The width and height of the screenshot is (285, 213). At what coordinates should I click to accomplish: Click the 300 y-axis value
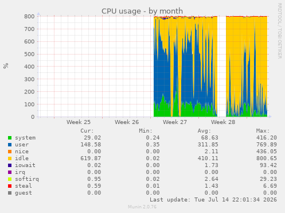click(x=29, y=79)
